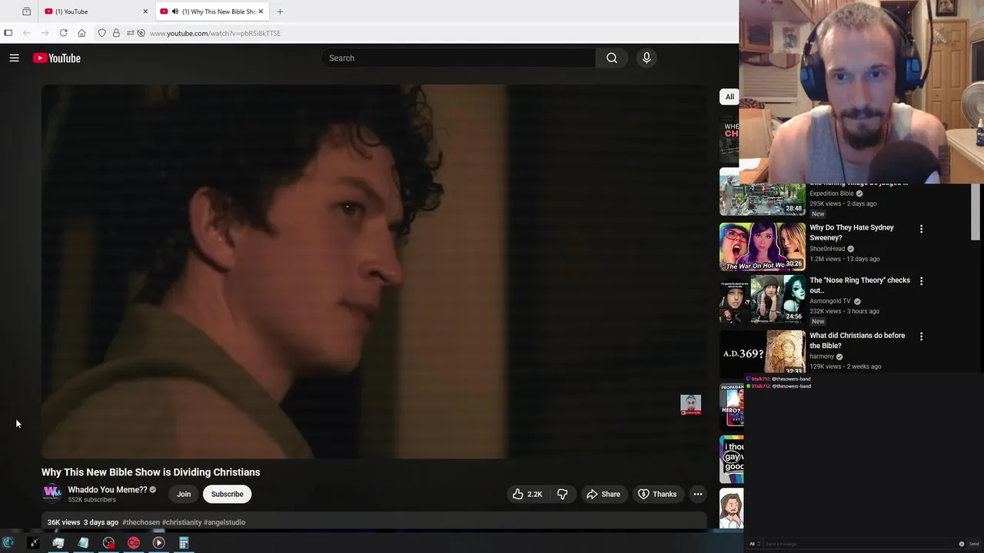Click the blocked-autoplay crossed-circle icon in address bar
This screenshot has height=553, width=984.
tap(141, 33)
